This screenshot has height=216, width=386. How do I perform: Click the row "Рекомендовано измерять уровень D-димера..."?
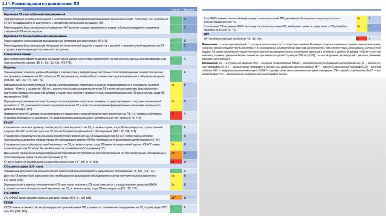(x=100, y=76)
